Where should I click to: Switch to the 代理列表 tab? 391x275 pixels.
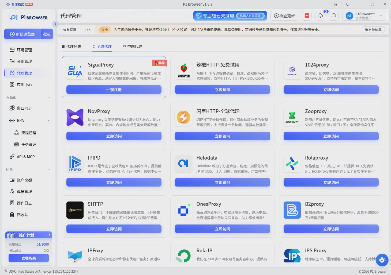coord(72,47)
